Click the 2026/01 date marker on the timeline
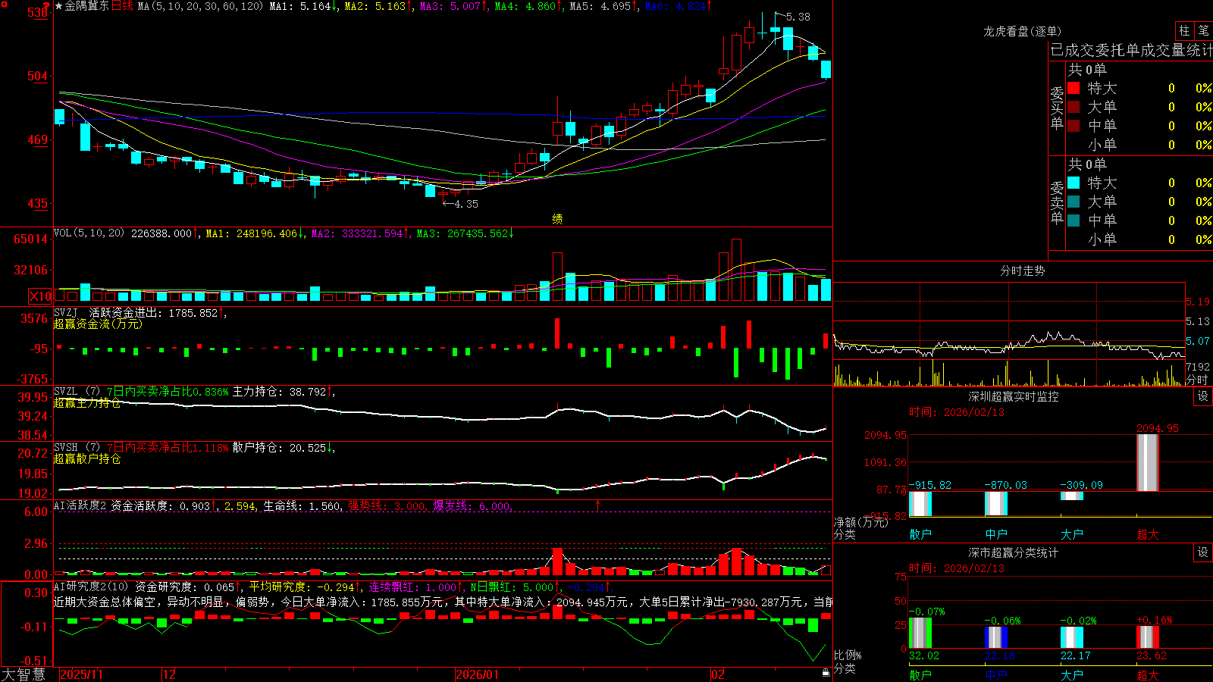The height and width of the screenshot is (682, 1213). (478, 674)
